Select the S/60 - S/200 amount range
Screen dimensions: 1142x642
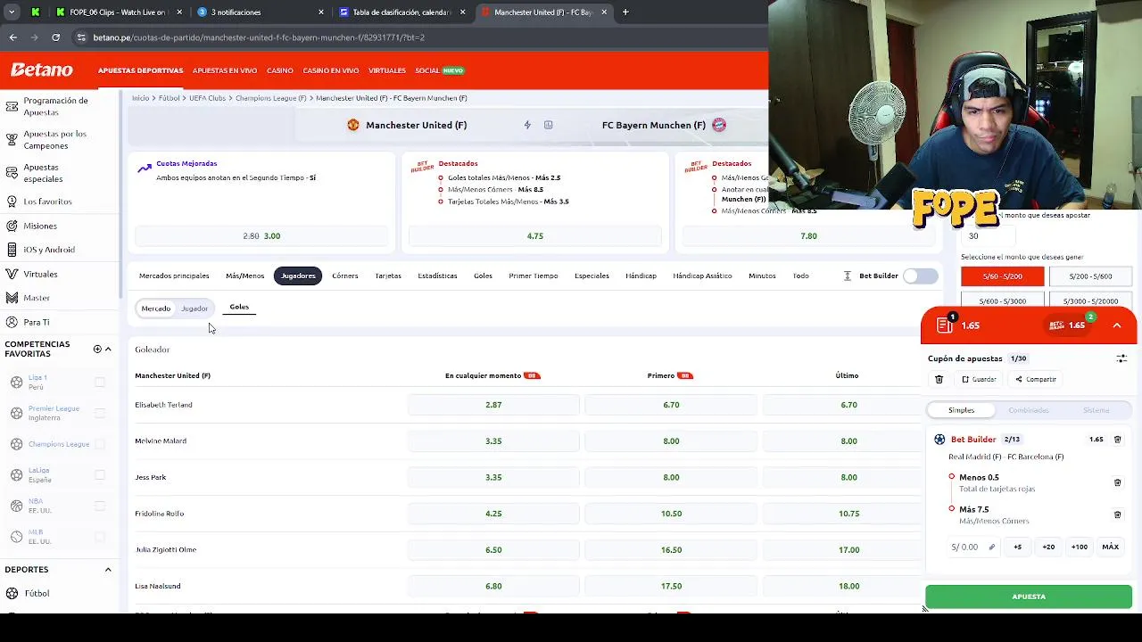point(1002,276)
